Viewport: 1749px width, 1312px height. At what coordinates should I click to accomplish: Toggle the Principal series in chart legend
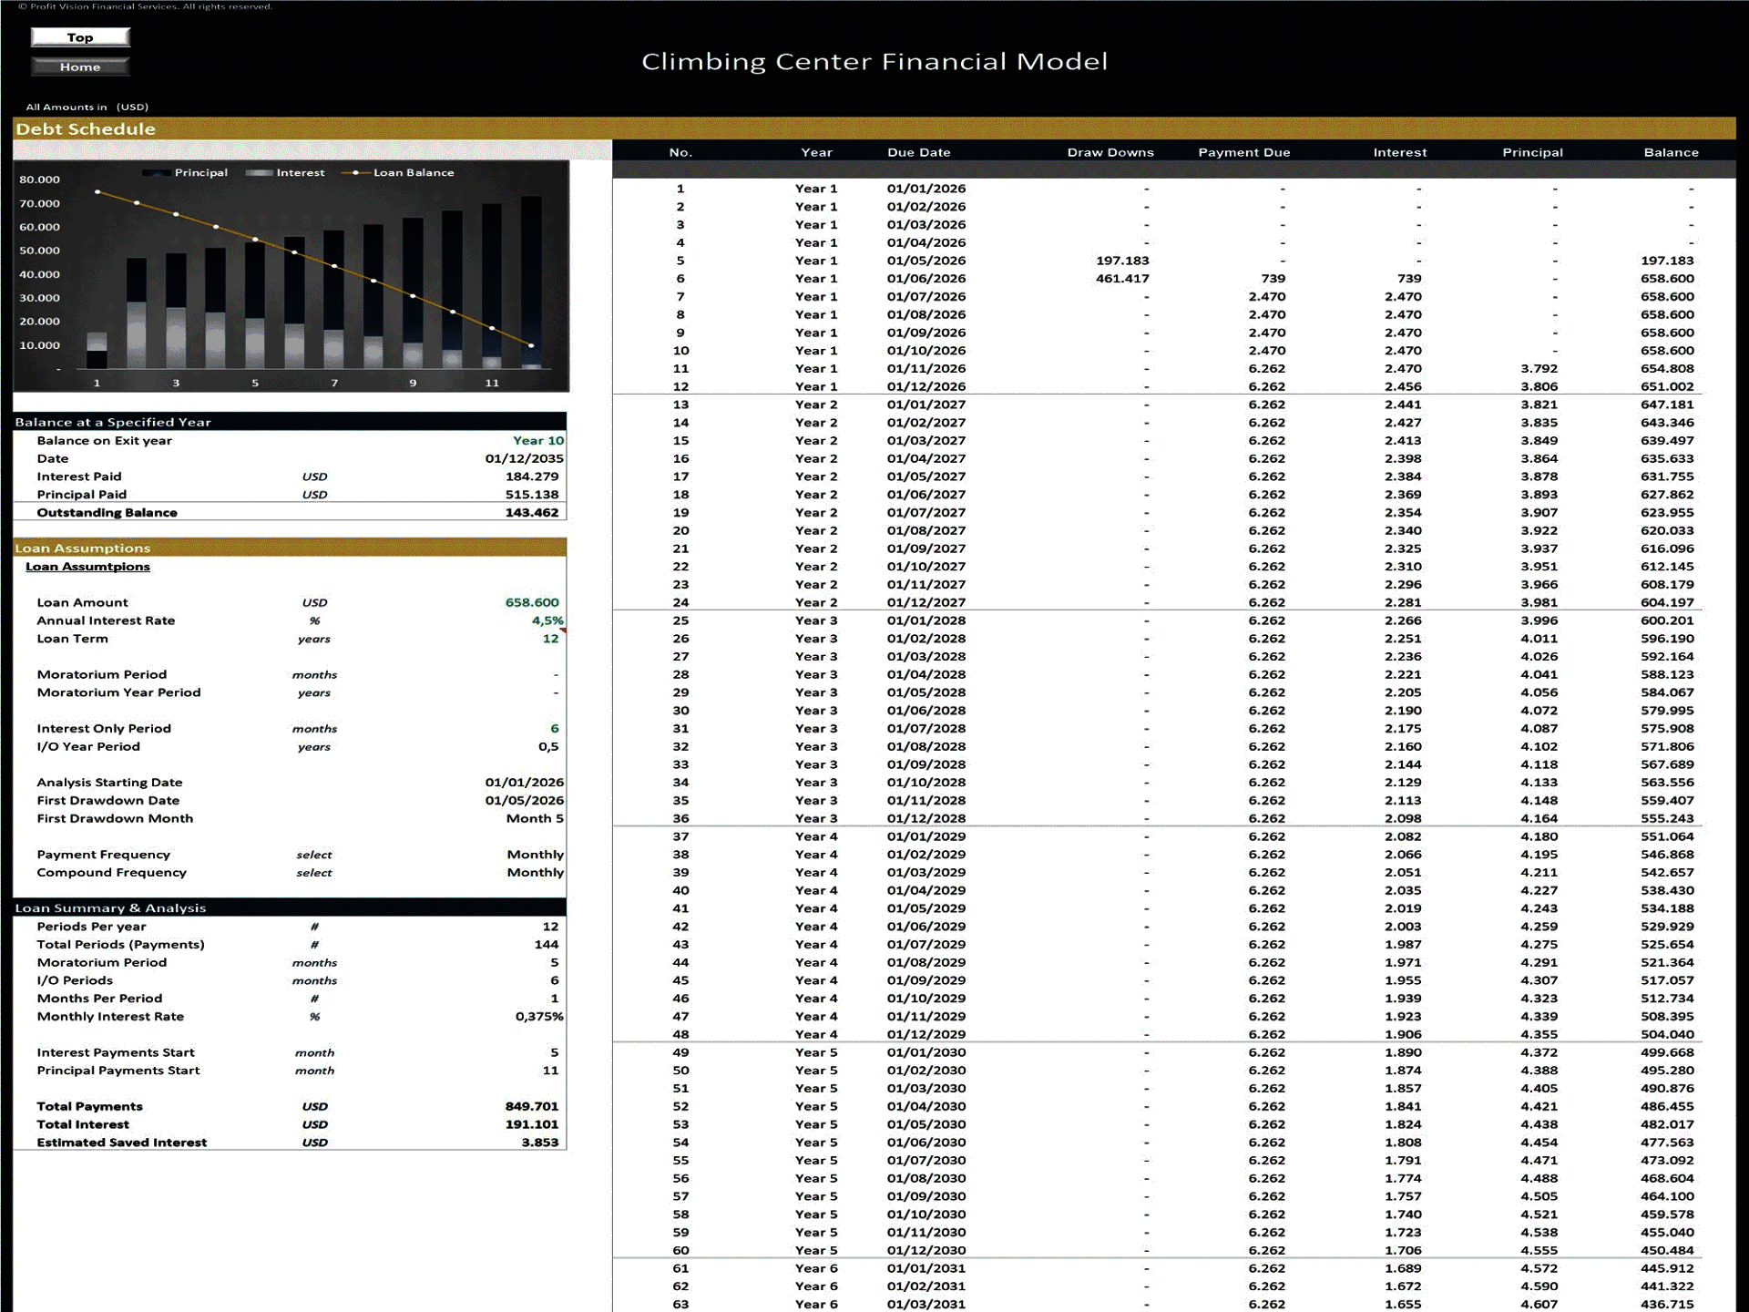(x=202, y=172)
